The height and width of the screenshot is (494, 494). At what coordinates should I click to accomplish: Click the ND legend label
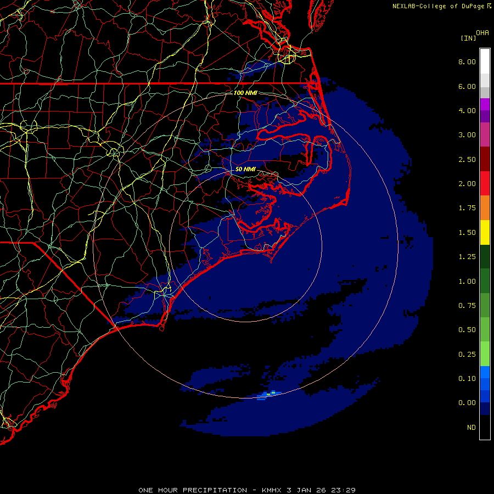[471, 428]
